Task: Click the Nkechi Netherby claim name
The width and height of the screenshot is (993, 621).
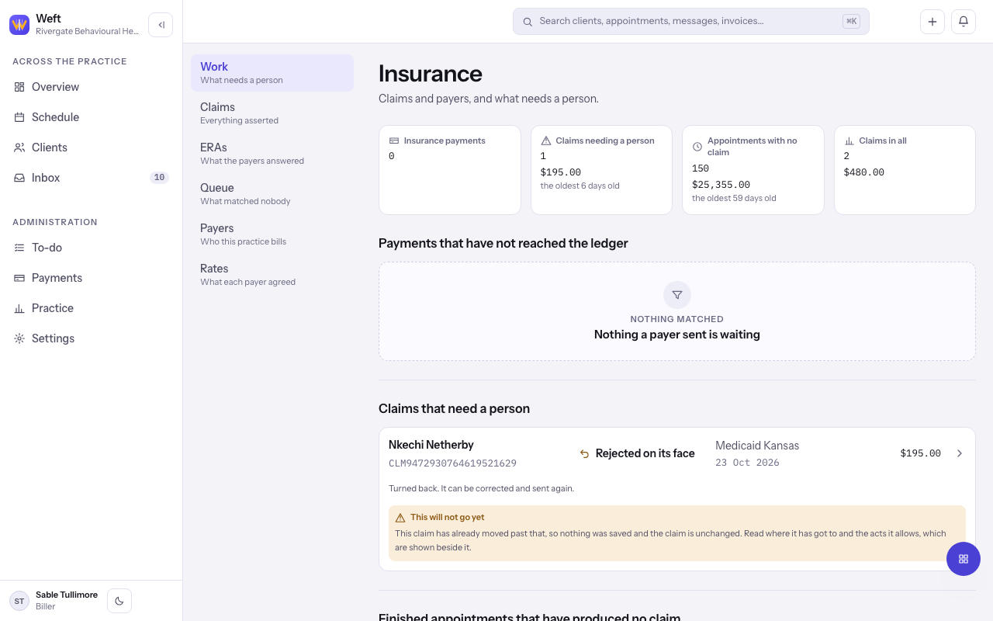Action: [x=431, y=445]
